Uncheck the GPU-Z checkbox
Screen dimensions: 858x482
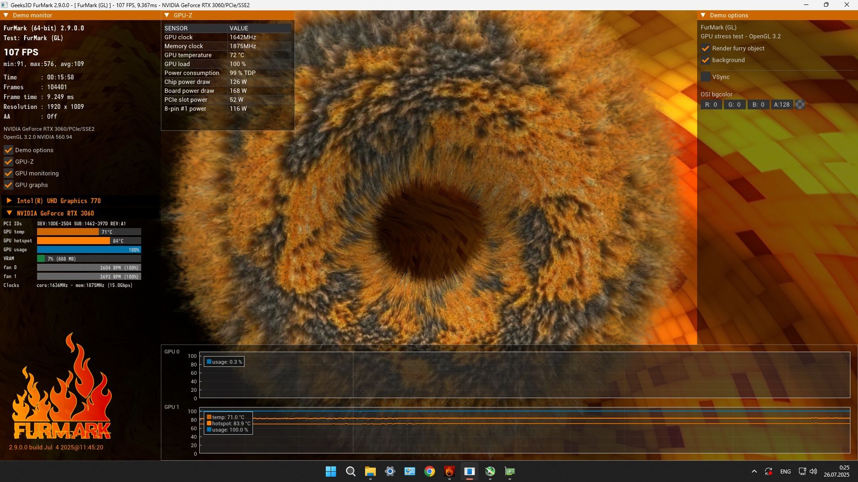click(x=8, y=162)
